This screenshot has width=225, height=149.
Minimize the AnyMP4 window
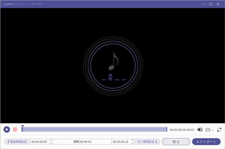tap(204, 4)
